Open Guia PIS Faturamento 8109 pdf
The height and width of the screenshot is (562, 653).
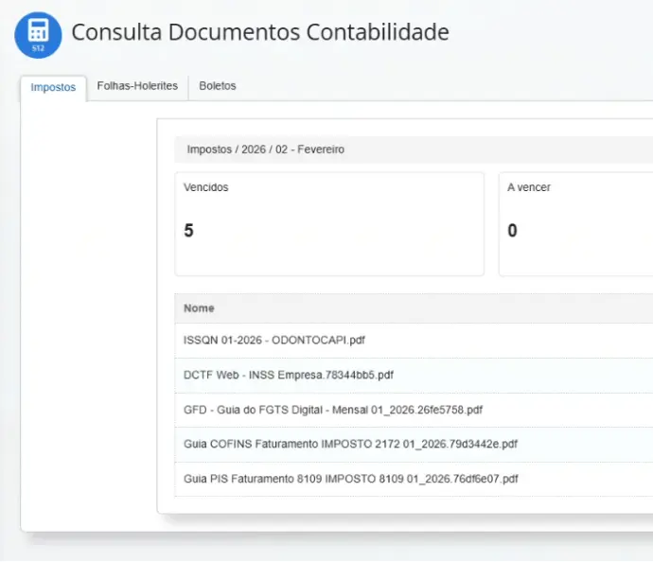(x=351, y=479)
